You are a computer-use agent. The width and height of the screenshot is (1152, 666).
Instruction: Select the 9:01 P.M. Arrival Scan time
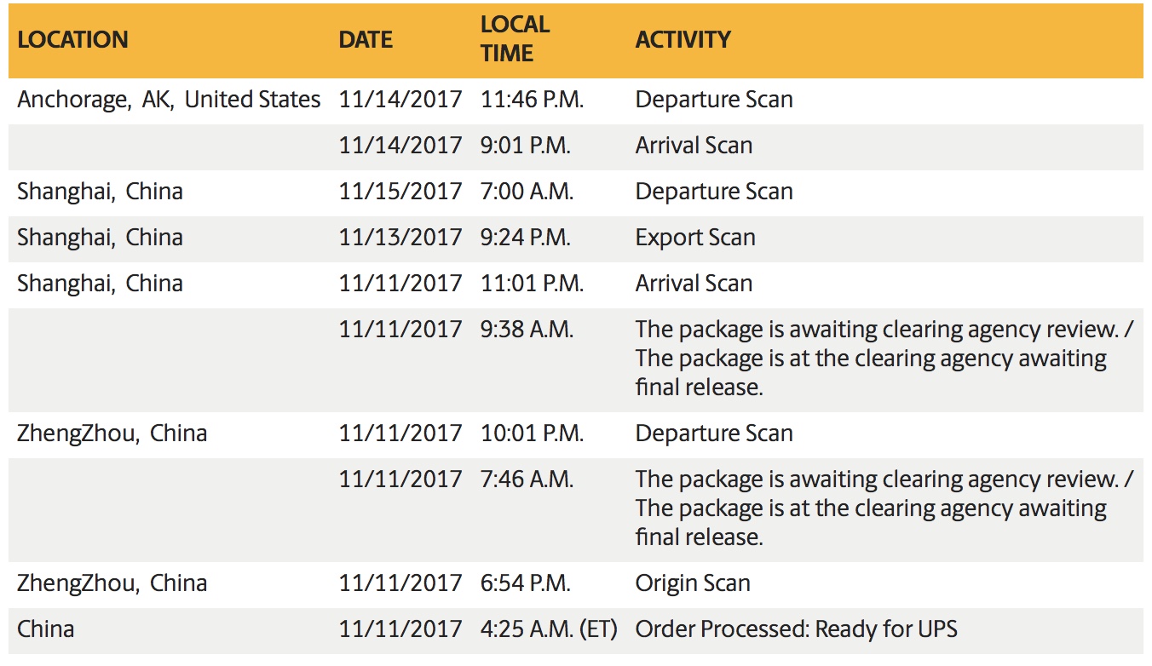(525, 146)
